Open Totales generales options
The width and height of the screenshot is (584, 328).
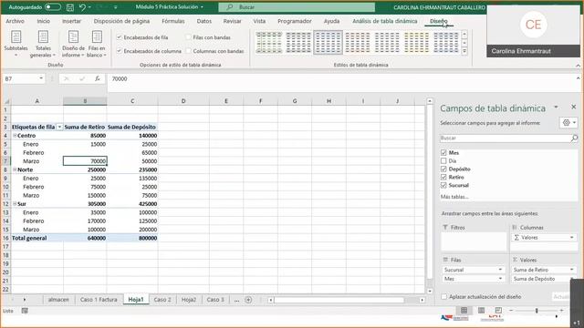(x=43, y=44)
